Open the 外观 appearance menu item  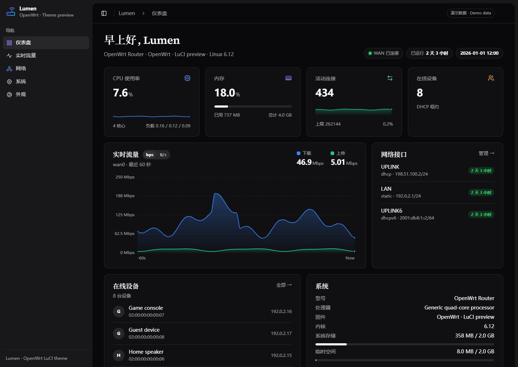(x=46, y=95)
